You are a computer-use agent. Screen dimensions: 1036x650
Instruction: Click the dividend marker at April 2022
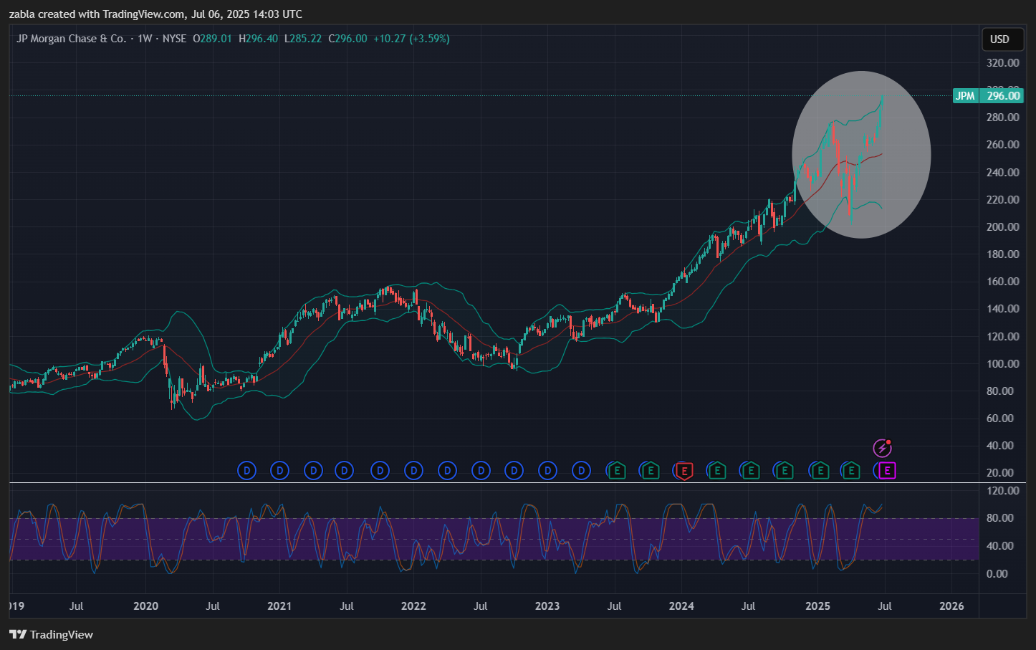click(448, 471)
